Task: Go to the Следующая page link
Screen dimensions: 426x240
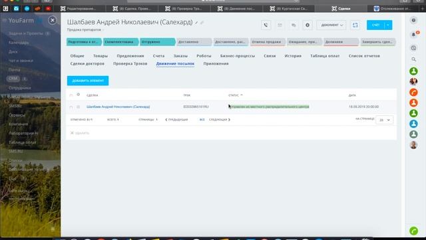Action: coord(220,119)
